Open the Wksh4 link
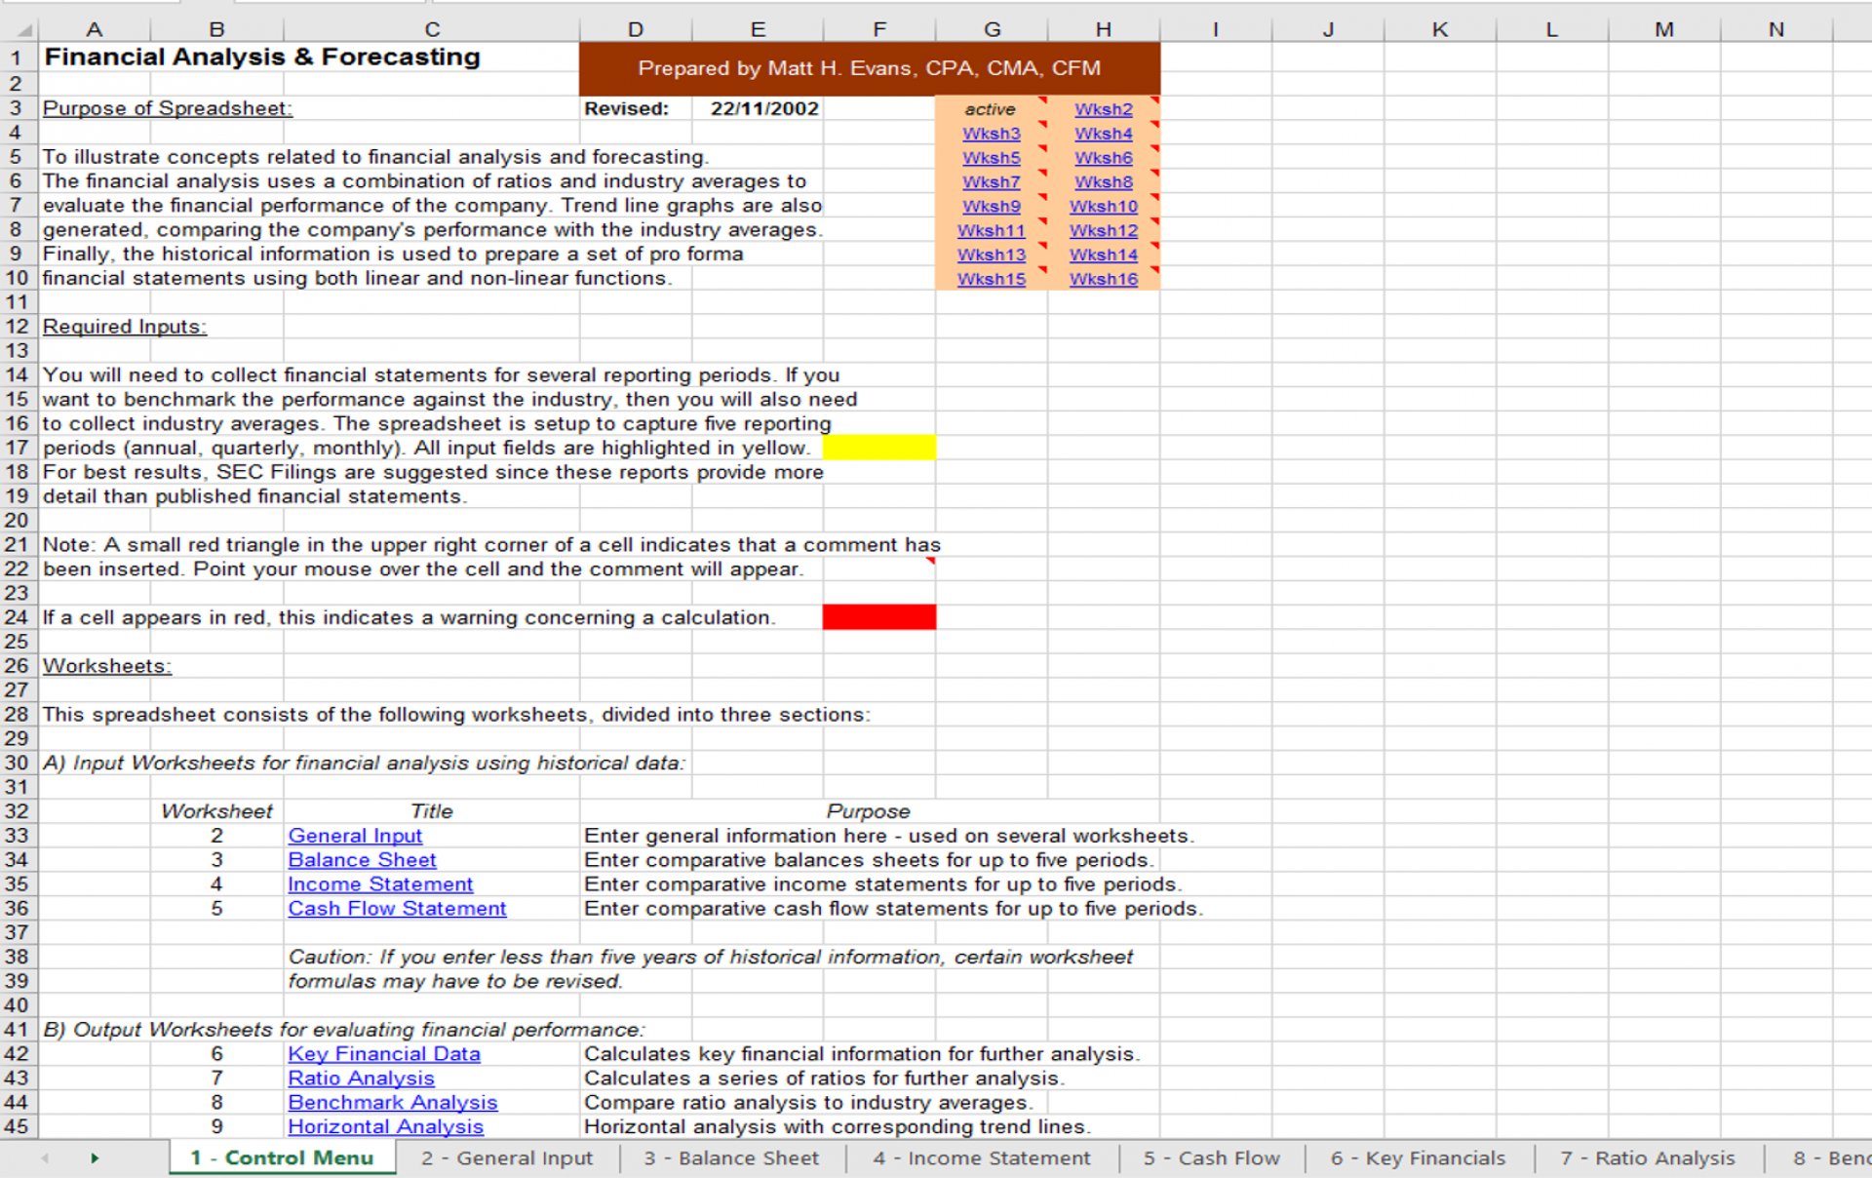Image resolution: width=1872 pixels, height=1178 pixels. click(x=1103, y=134)
